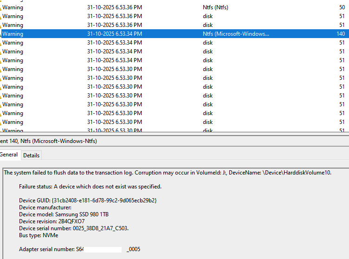Image resolution: width=349 pixels, height=259 pixels.
Task: Click event ID 140 in selected row
Action: 340,34
